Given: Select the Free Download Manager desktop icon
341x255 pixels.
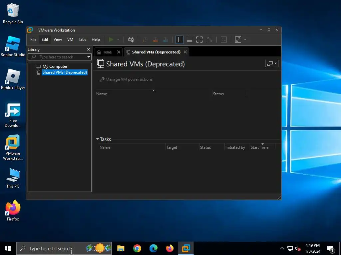Looking at the screenshot, I should point(13,115).
